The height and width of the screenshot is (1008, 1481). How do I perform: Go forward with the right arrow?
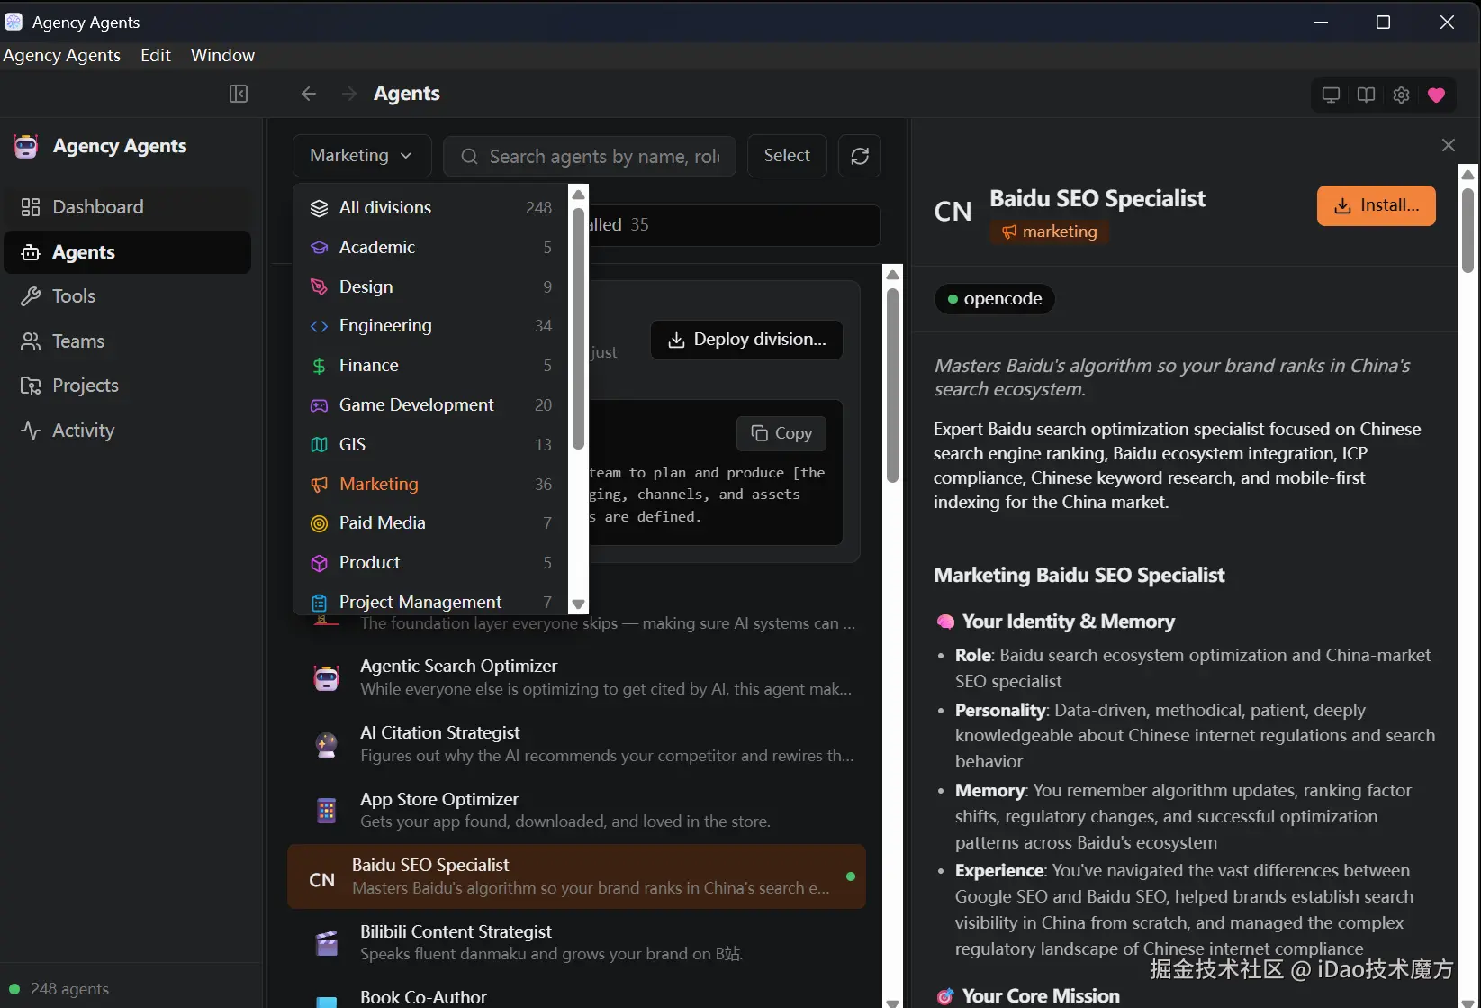click(349, 94)
